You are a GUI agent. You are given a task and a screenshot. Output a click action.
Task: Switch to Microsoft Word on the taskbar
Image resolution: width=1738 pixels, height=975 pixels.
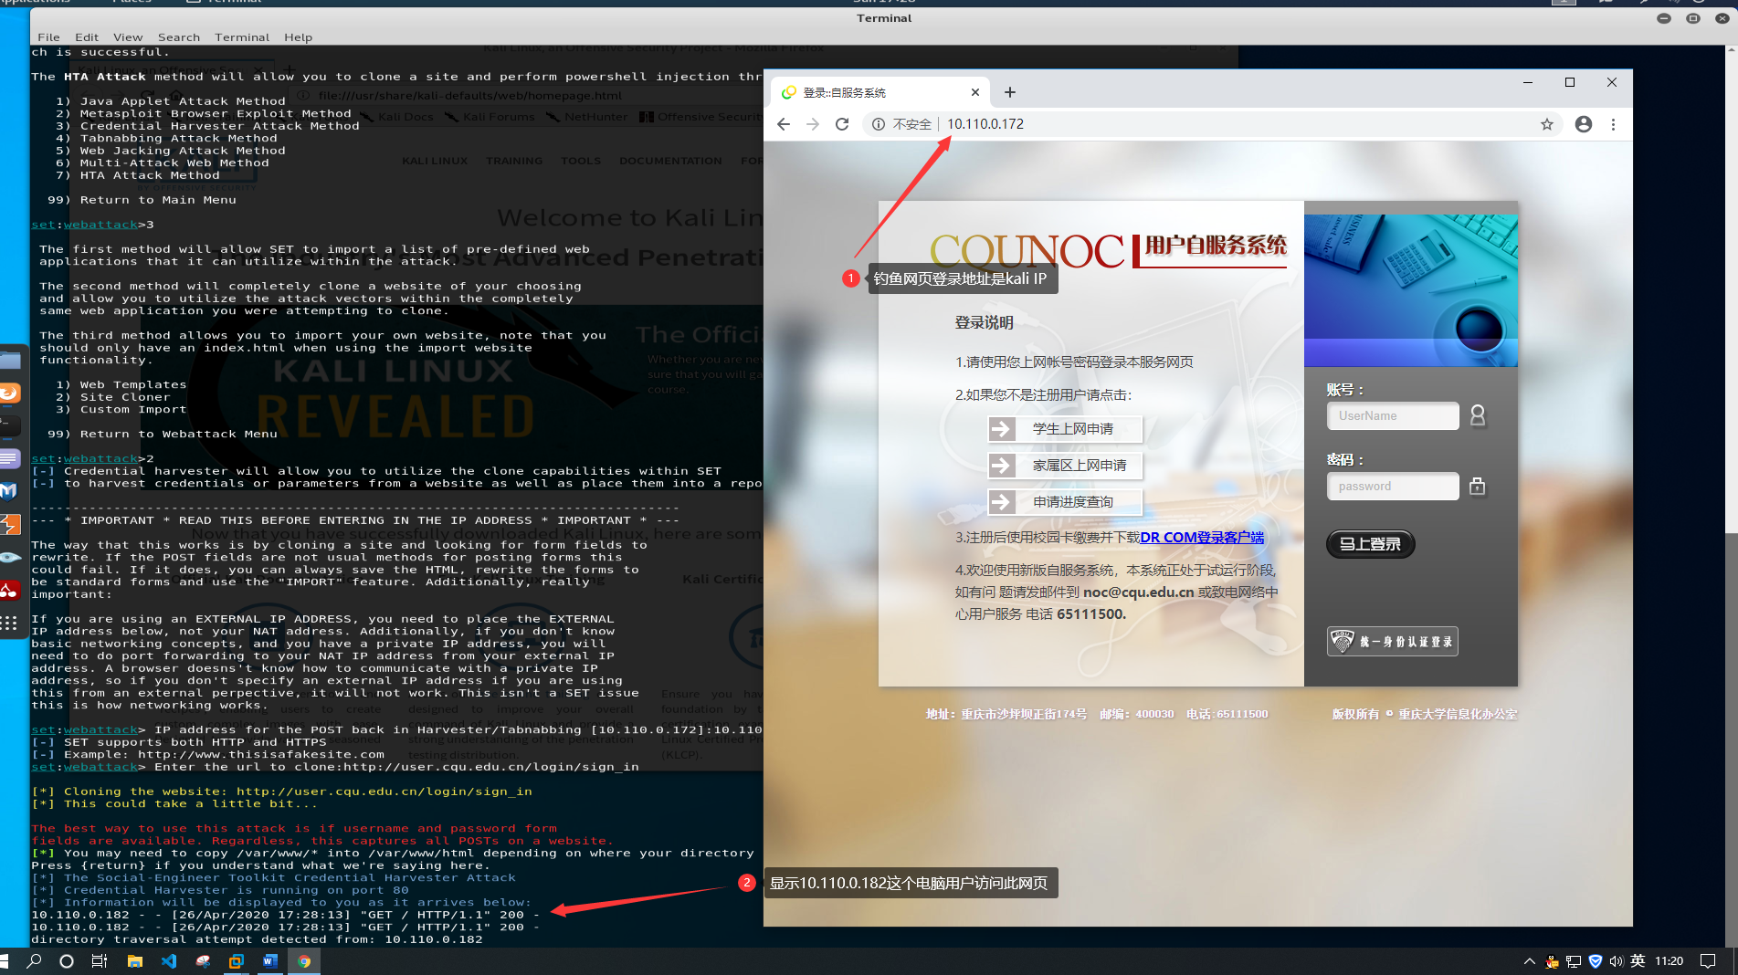[x=270, y=961]
